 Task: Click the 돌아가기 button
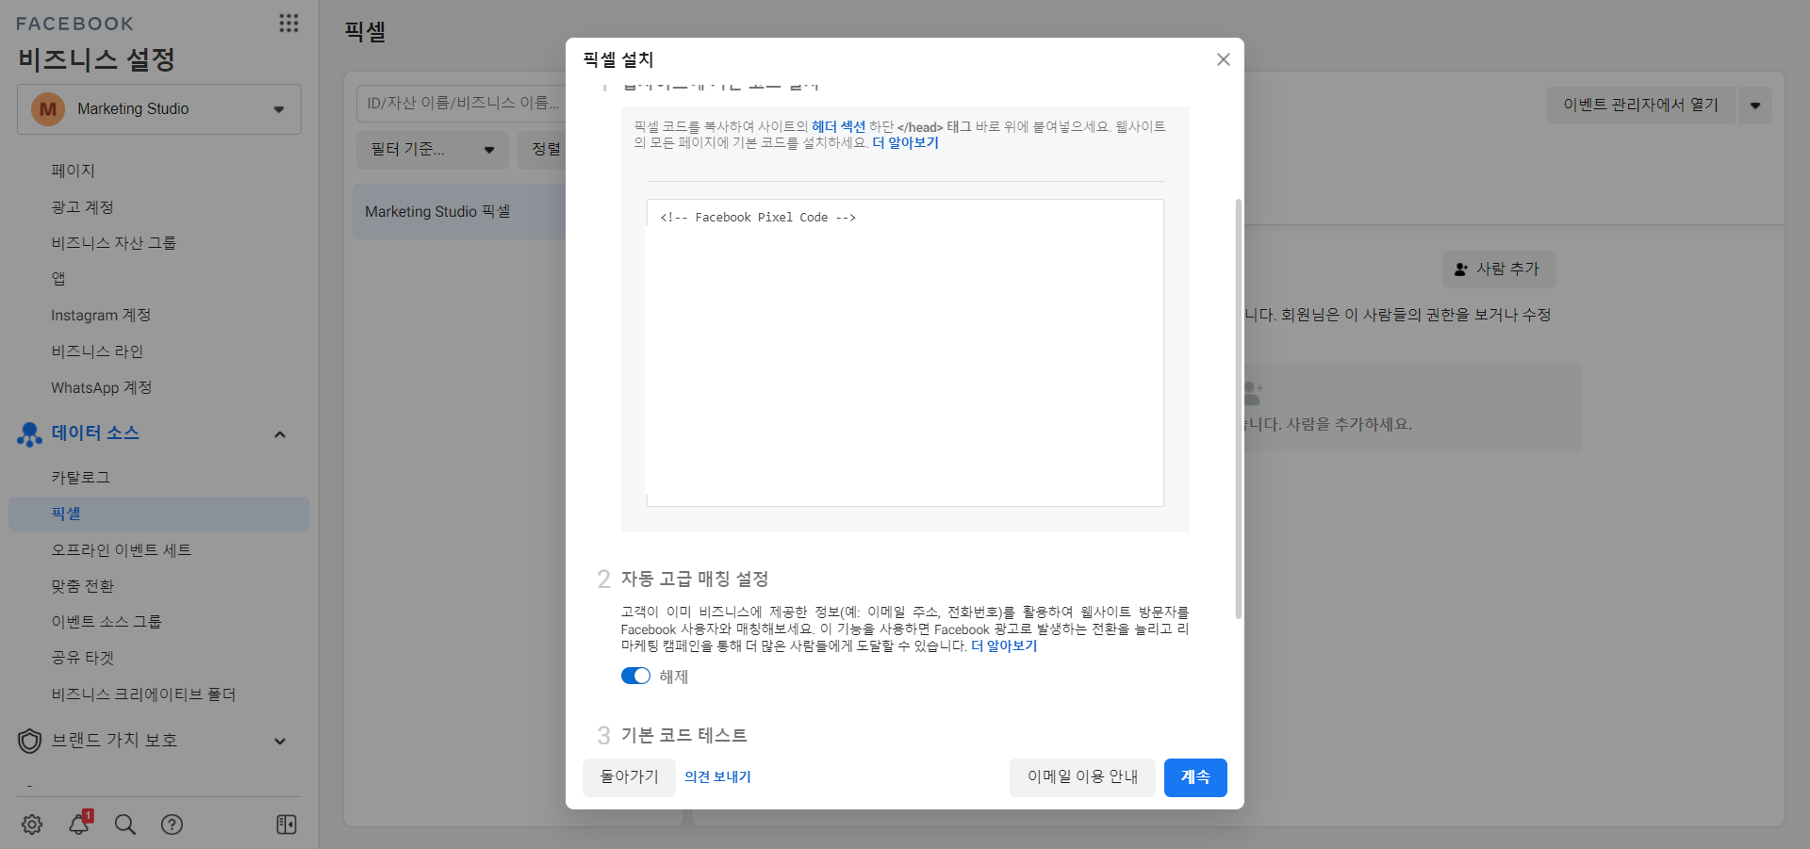[x=629, y=777]
